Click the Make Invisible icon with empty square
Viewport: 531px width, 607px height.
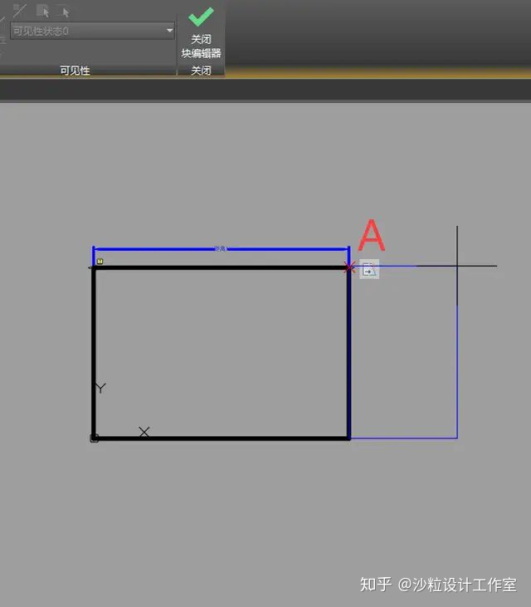point(64,12)
